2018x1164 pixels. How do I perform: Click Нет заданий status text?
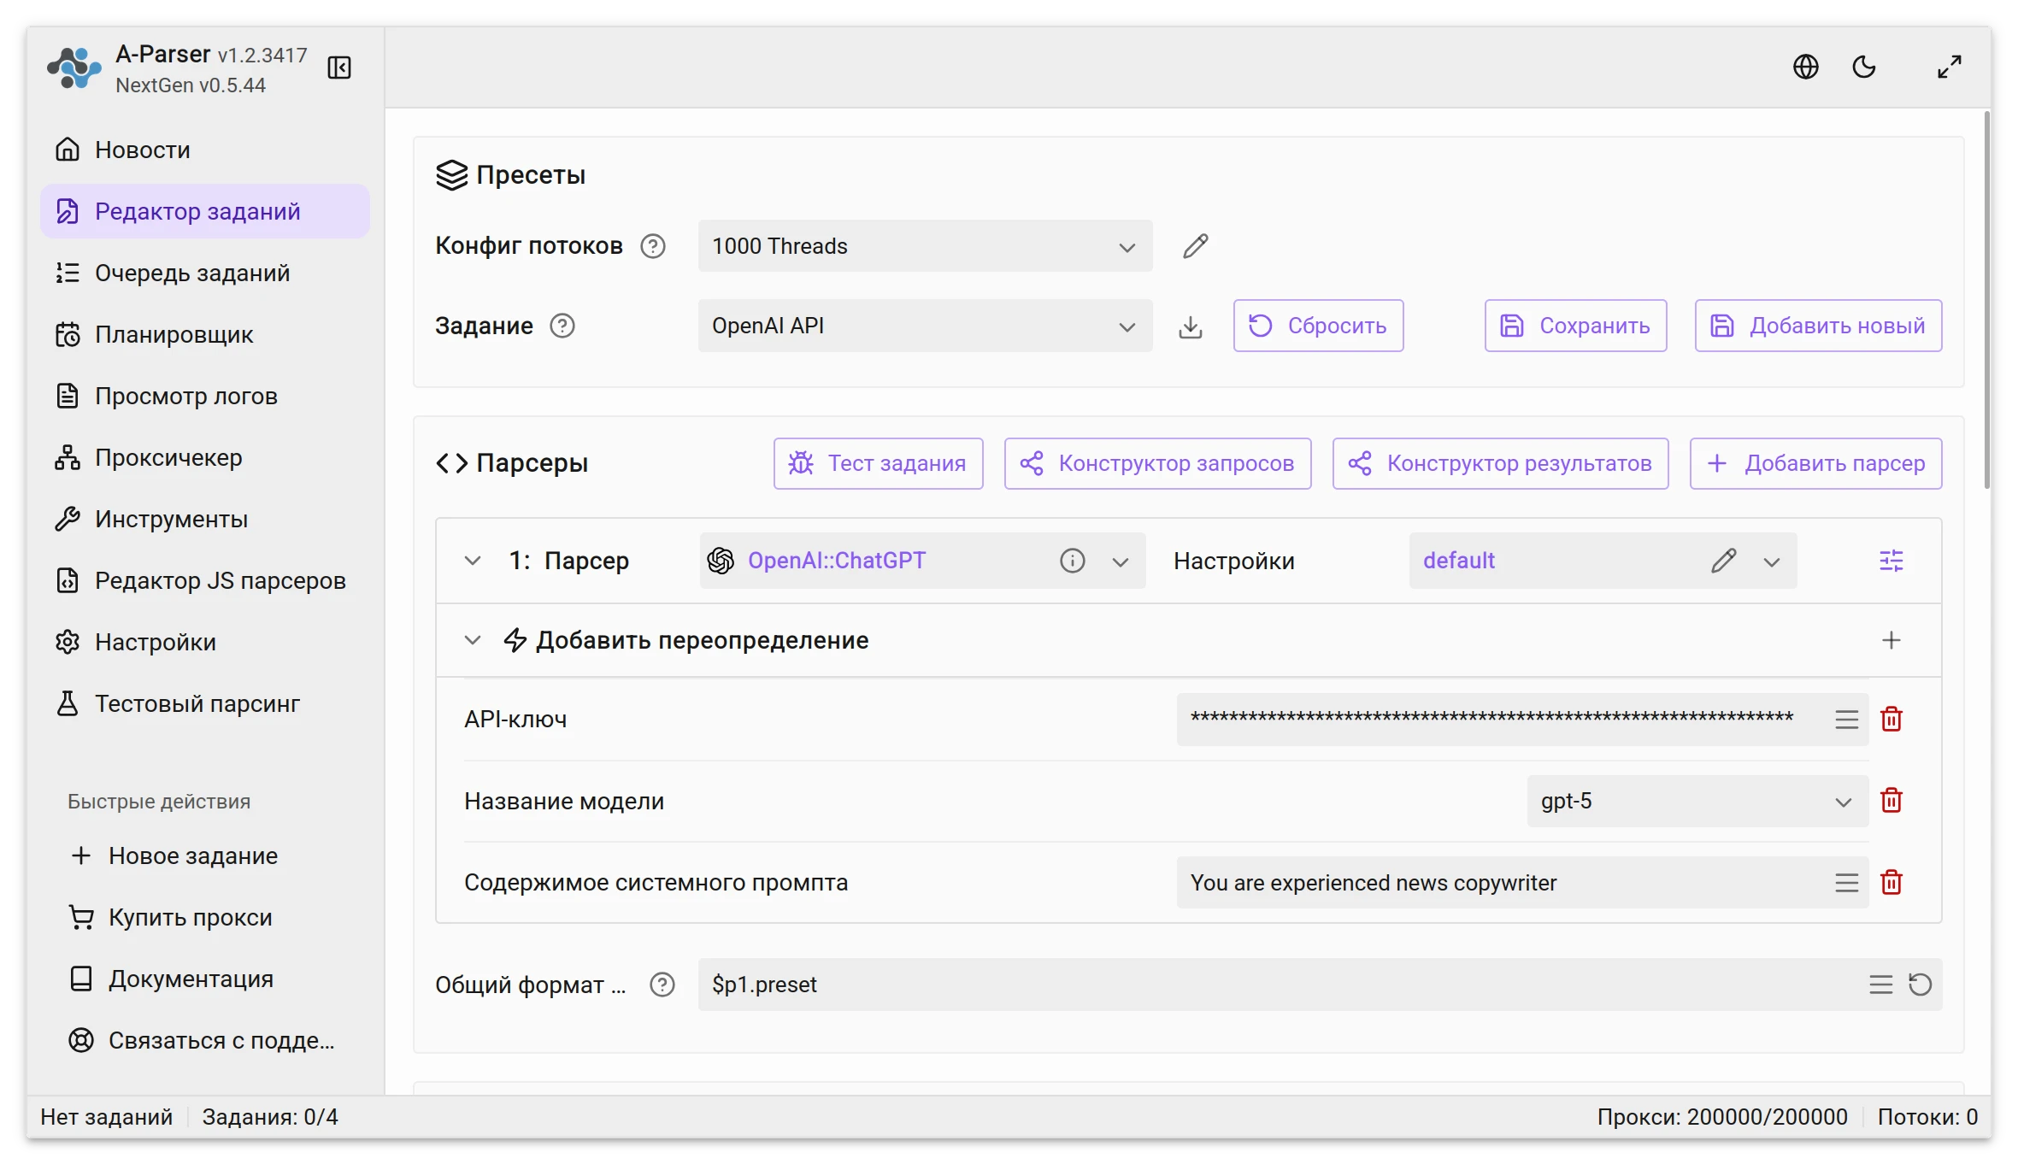pyautogui.click(x=107, y=1117)
